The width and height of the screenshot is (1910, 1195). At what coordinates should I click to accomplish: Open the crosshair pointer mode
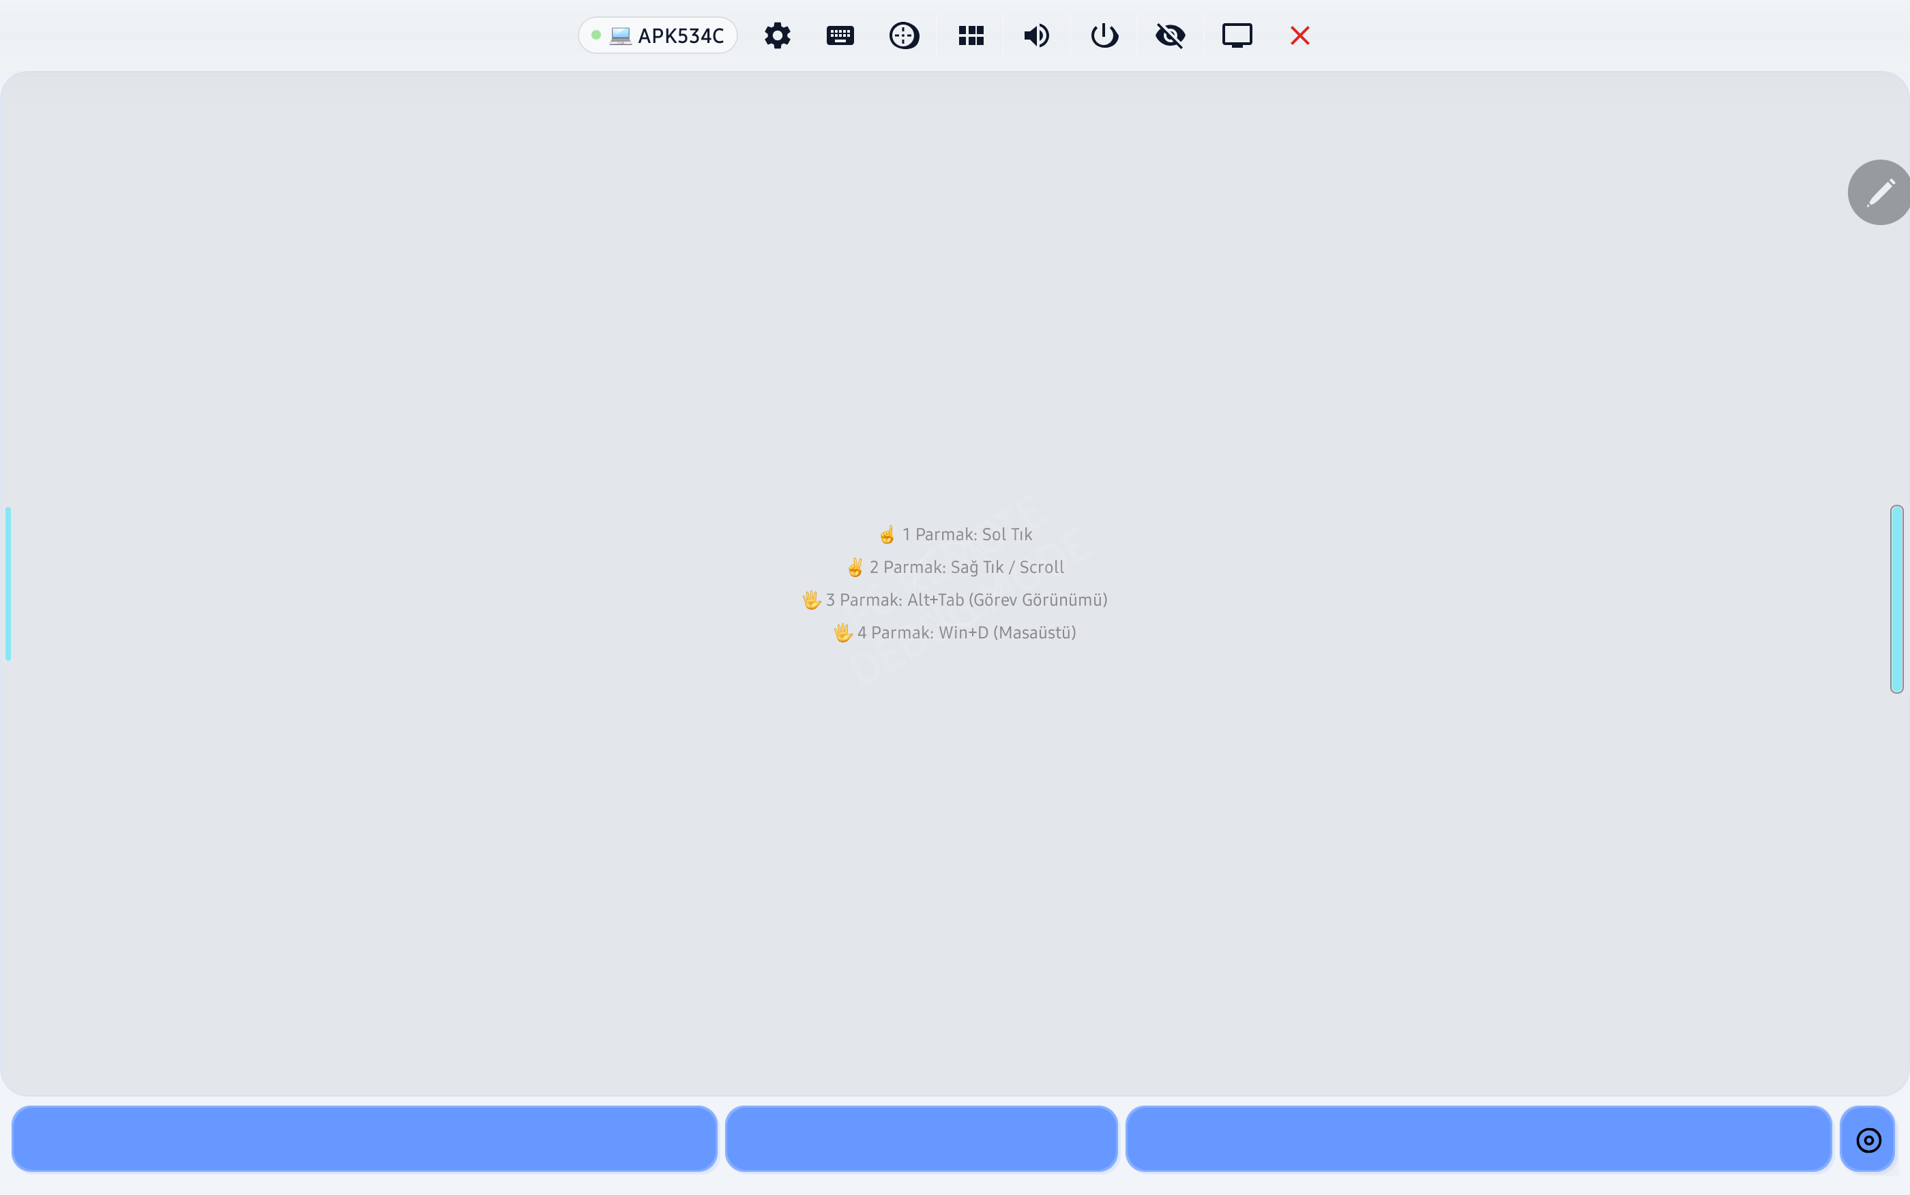[903, 35]
